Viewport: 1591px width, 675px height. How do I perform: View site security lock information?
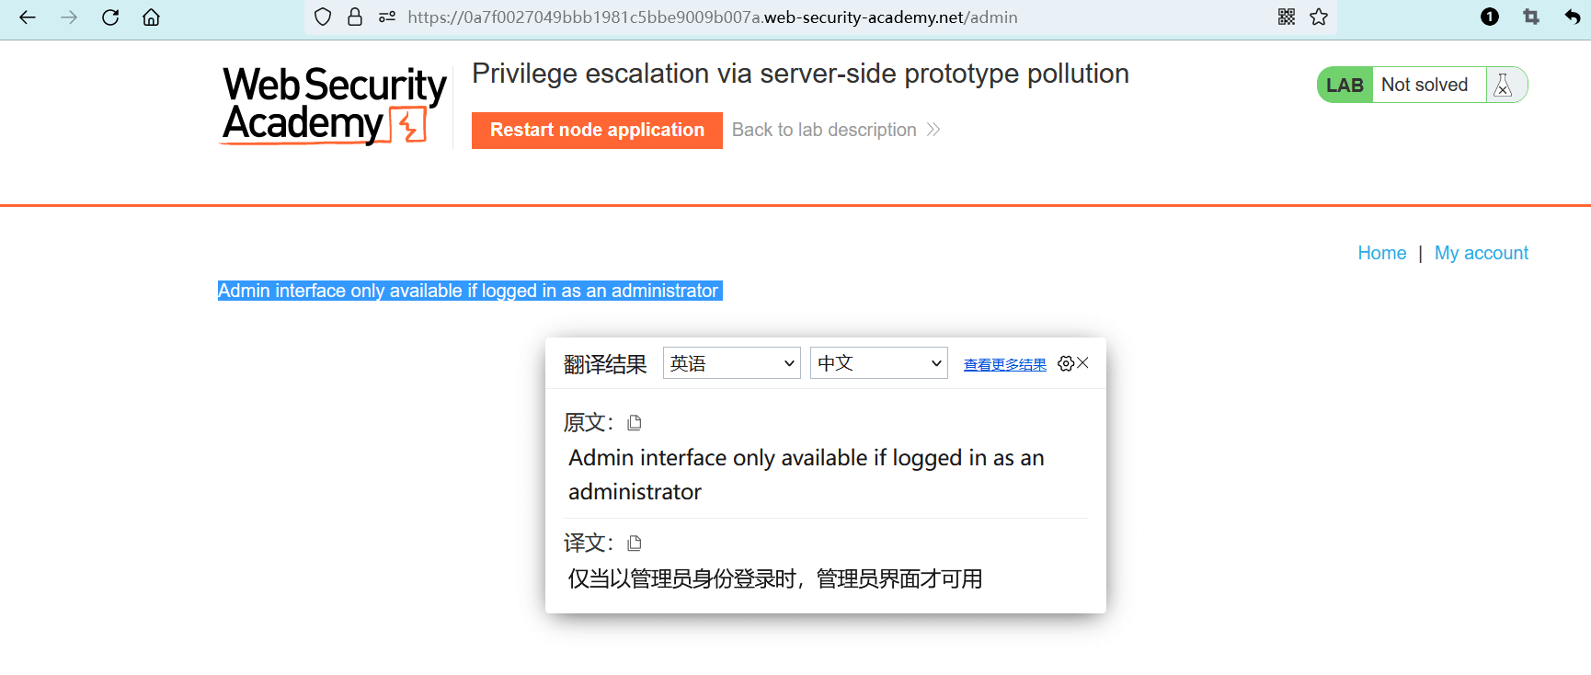click(x=355, y=17)
